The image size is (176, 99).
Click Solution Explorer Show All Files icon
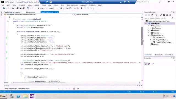click(x=170, y=15)
